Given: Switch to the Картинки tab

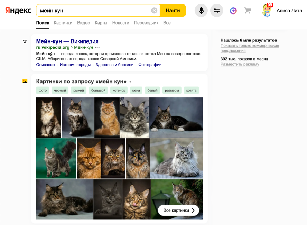Looking at the screenshot, I should click(63, 23).
